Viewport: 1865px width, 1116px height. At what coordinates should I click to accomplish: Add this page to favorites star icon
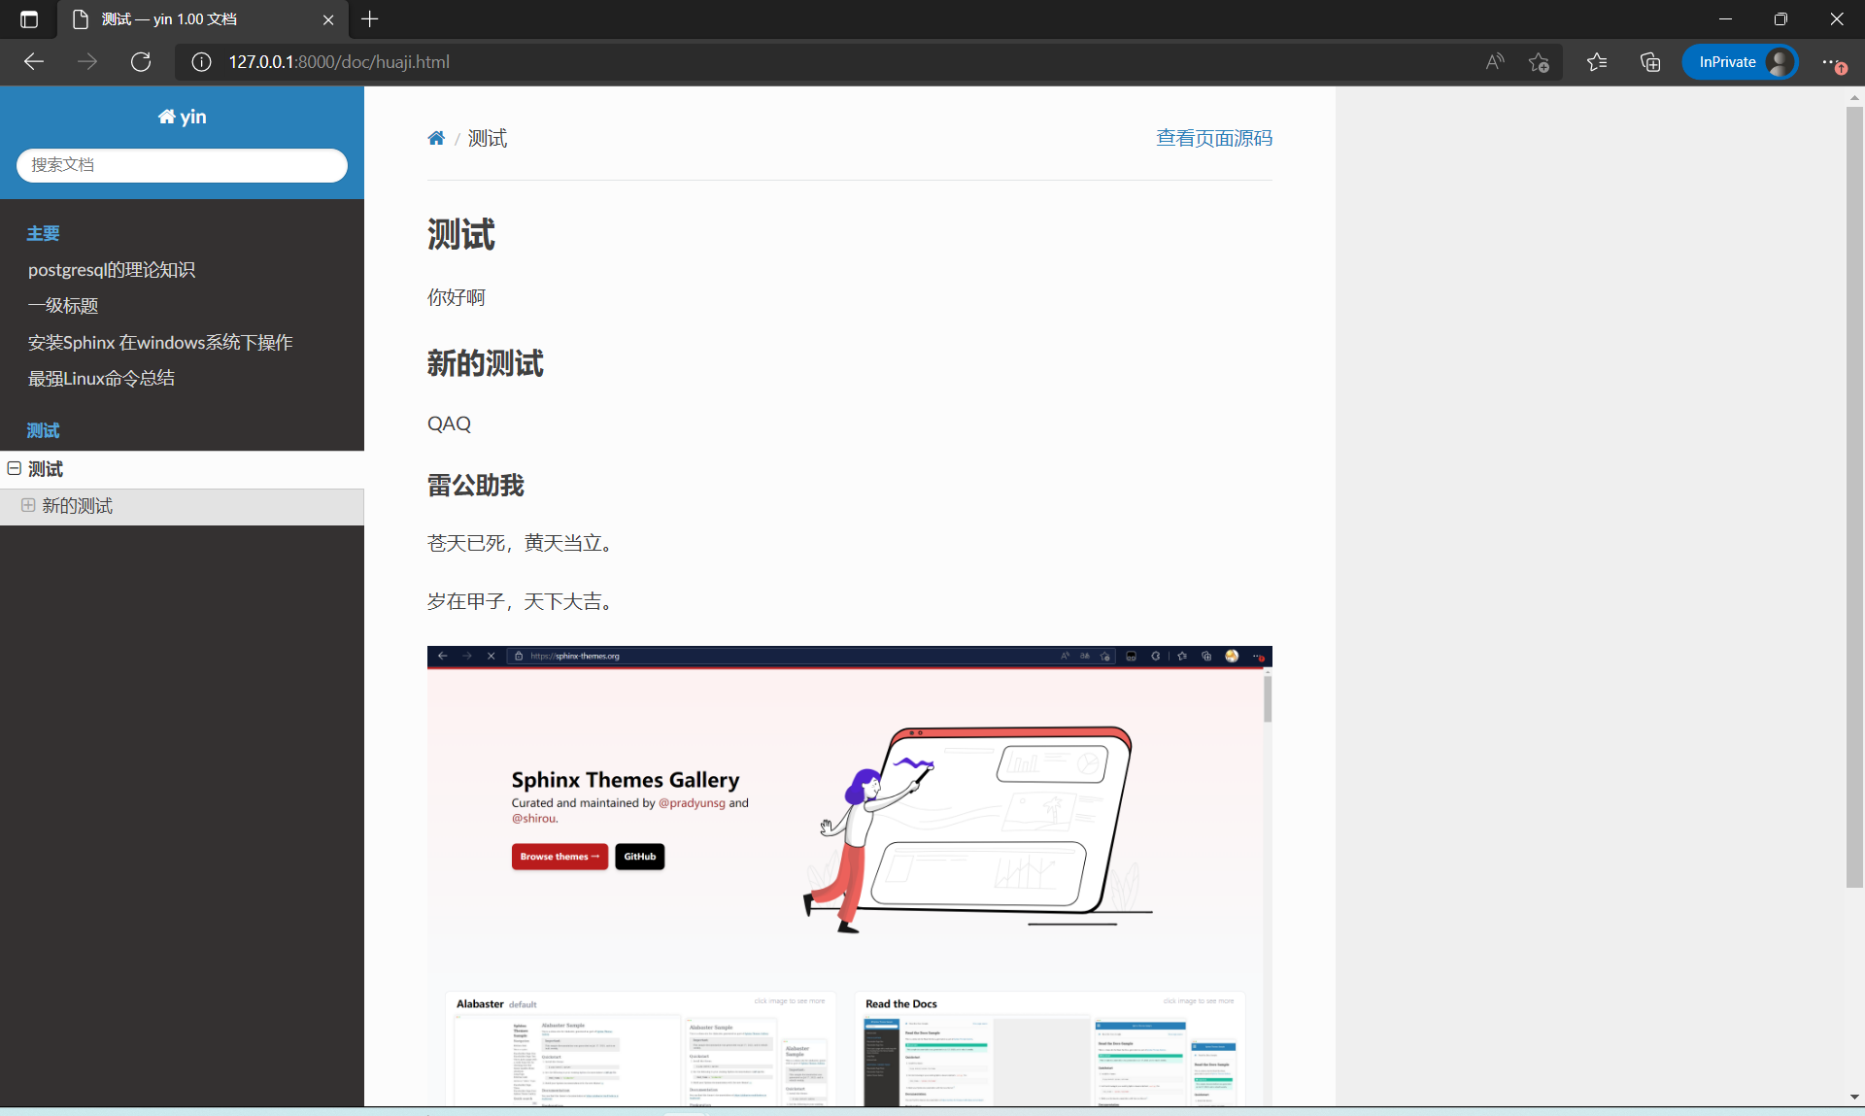click(1539, 62)
